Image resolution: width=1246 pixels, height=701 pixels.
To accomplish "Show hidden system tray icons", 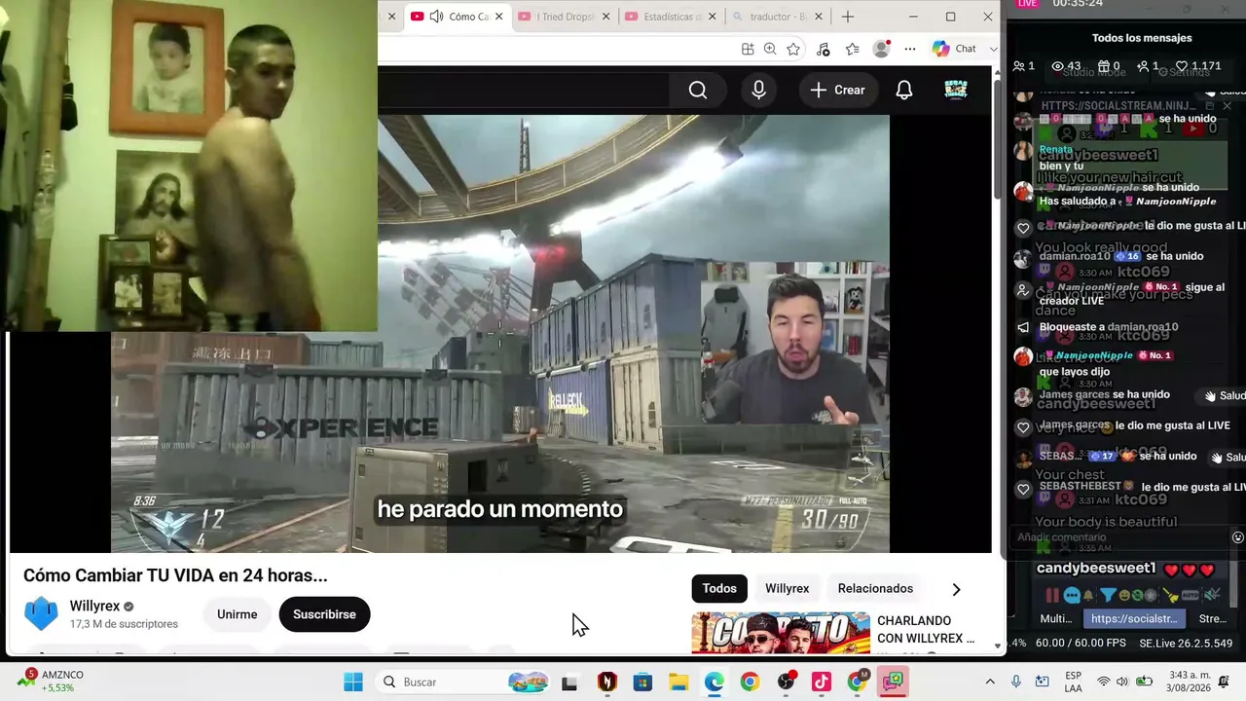I will tap(990, 682).
